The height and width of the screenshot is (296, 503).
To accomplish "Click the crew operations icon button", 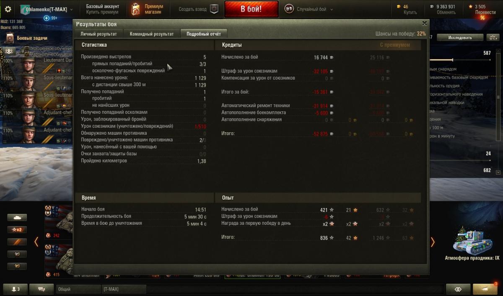I will pyautogui.click(x=9, y=51).
